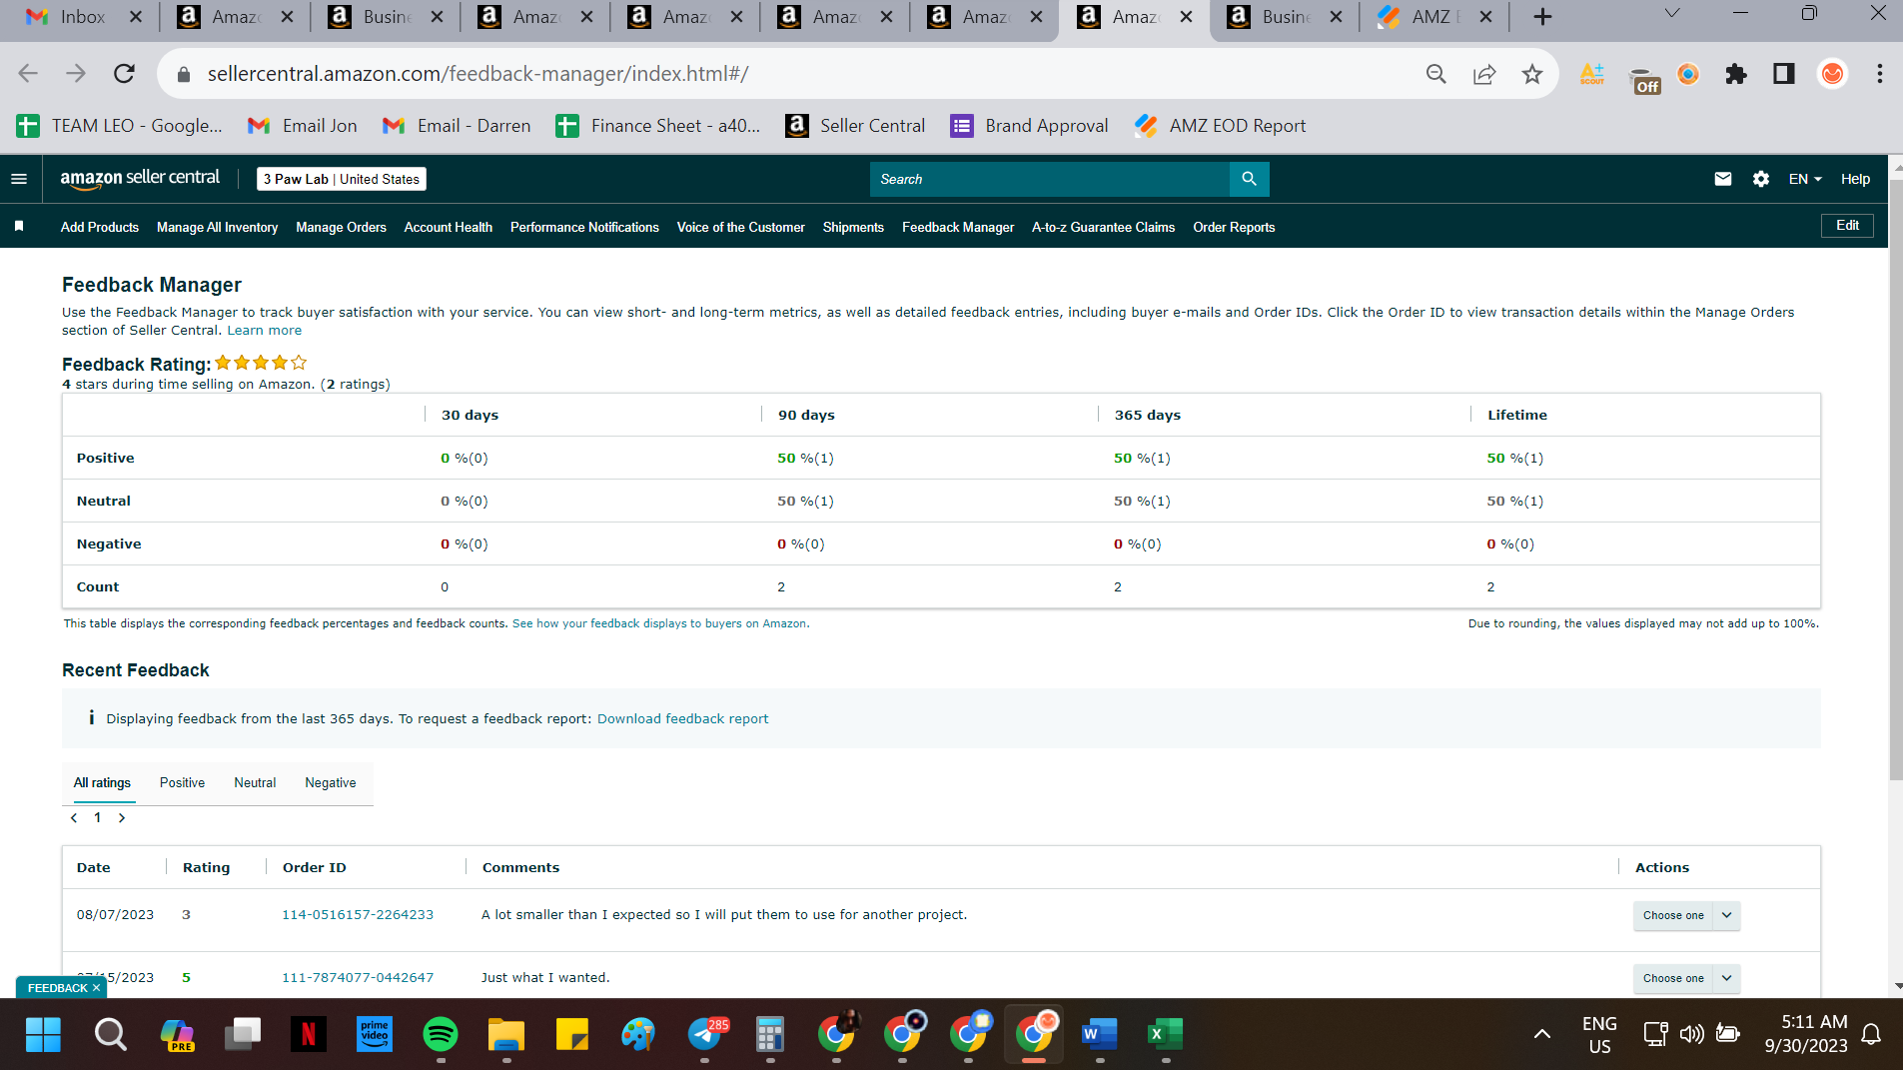Click the Seller Central search field
The width and height of the screenshot is (1903, 1070).
click(1050, 179)
